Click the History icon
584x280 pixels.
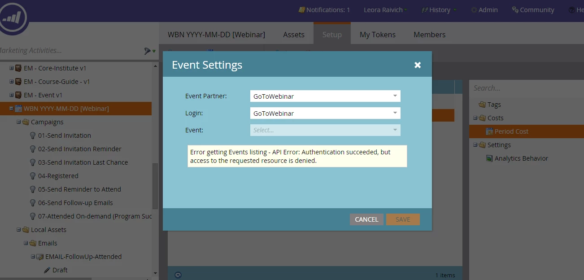coord(424,10)
